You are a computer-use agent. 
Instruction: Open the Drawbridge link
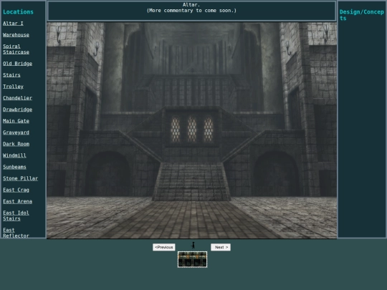coord(17,110)
